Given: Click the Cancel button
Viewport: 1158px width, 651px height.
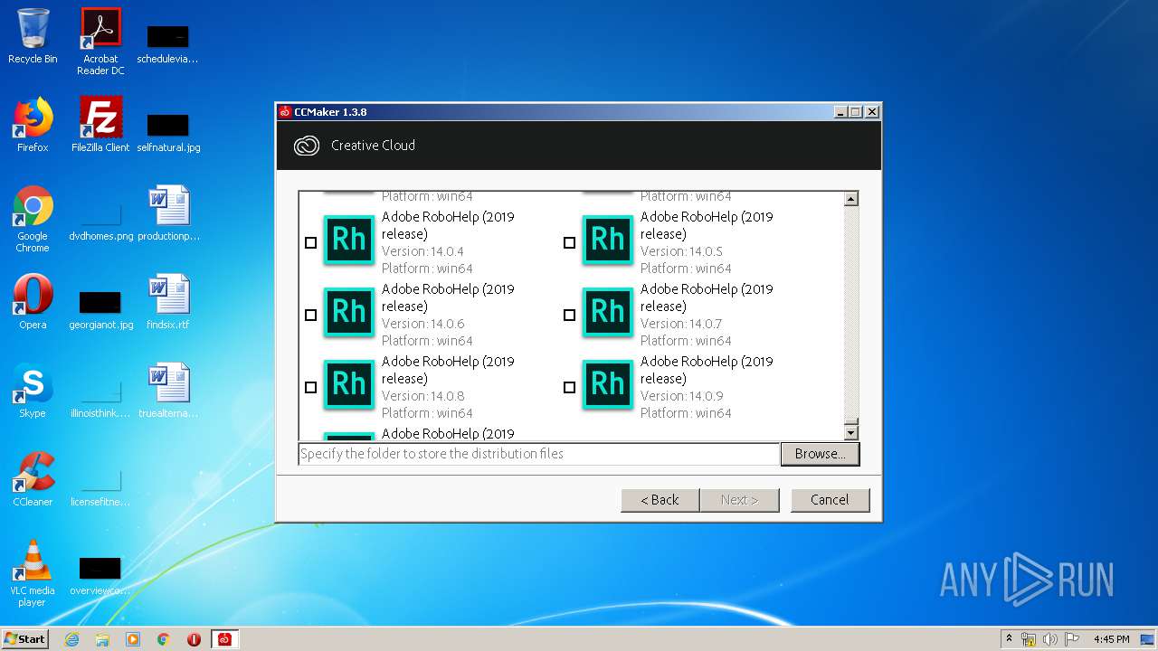Looking at the screenshot, I should [830, 500].
